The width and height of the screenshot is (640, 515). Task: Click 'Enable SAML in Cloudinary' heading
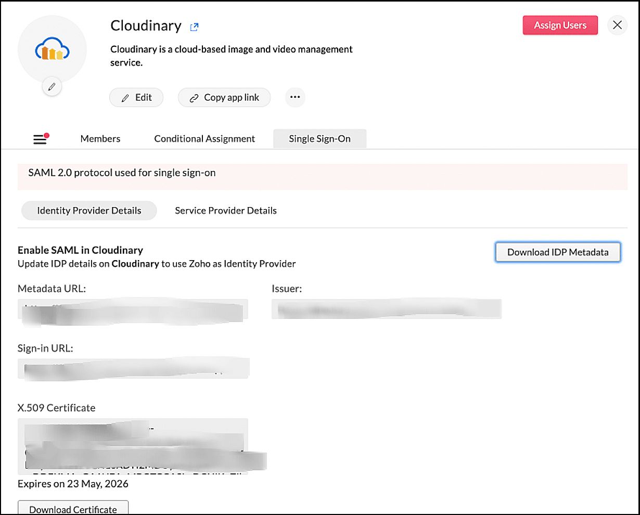click(x=80, y=250)
